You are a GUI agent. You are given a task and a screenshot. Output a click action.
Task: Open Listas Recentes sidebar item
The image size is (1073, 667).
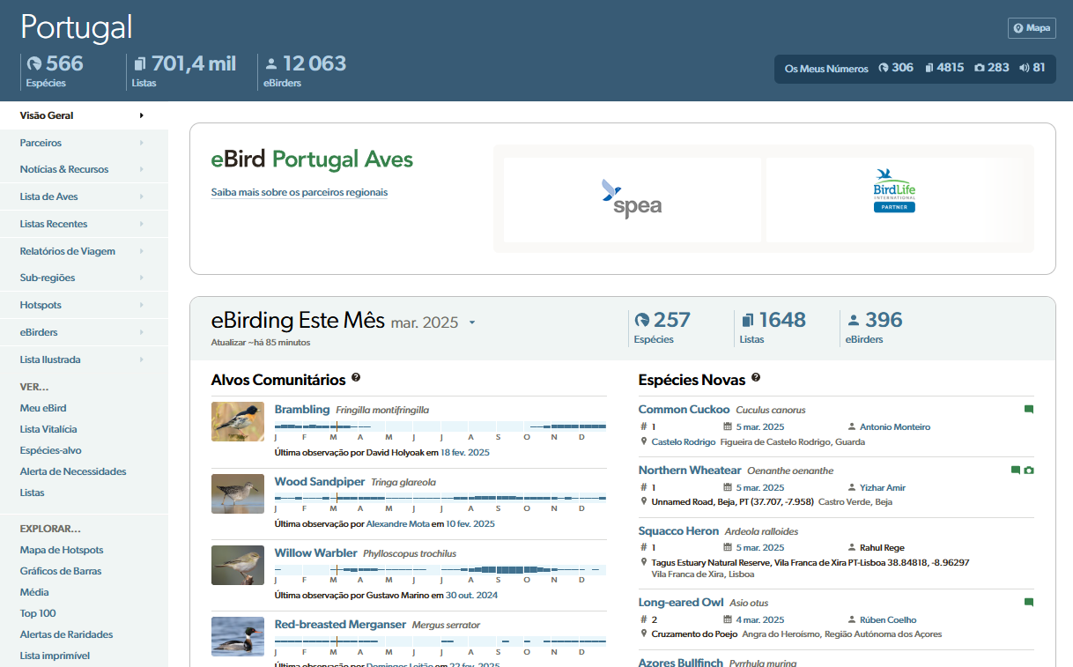tap(84, 224)
